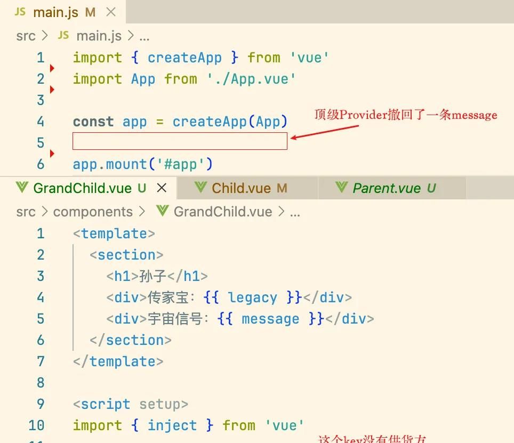Open the src breadcrumb chevron dropdown
Viewport: 514px width, 443px height.
pyautogui.click(x=45, y=36)
